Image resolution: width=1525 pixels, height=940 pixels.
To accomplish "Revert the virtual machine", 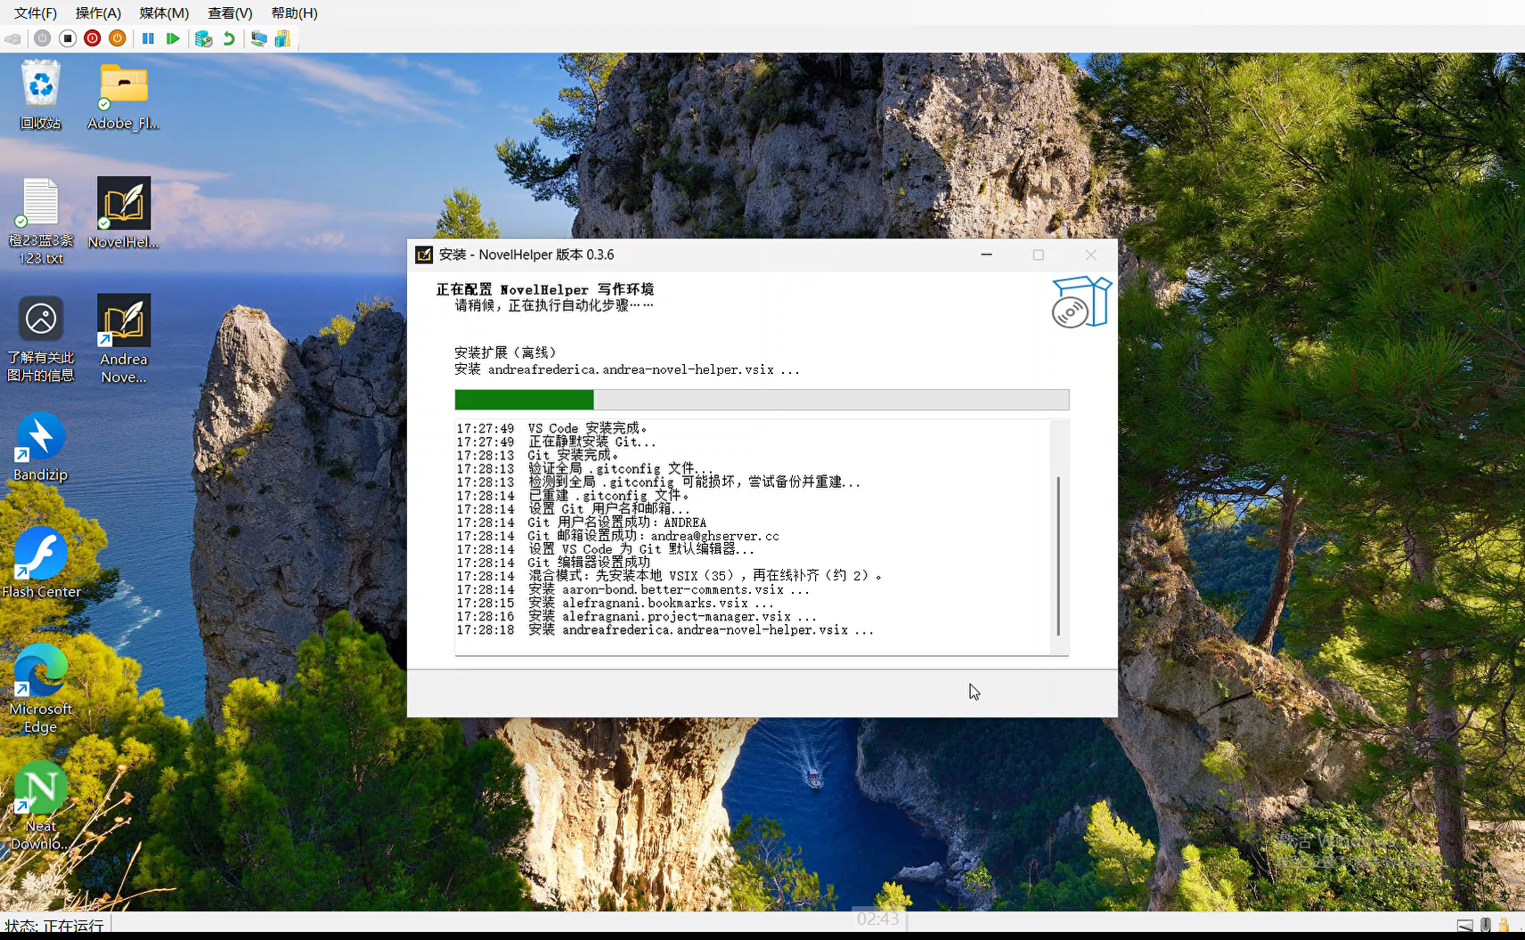I will (229, 38).
